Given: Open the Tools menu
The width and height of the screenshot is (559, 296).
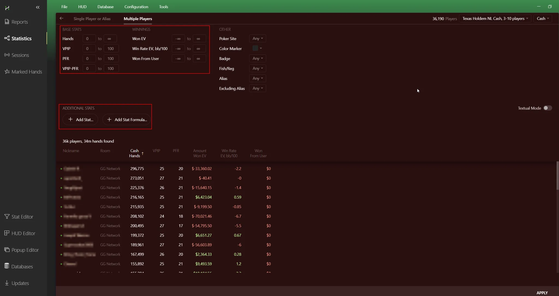Looking at the screenshot, I should [163, 7].
